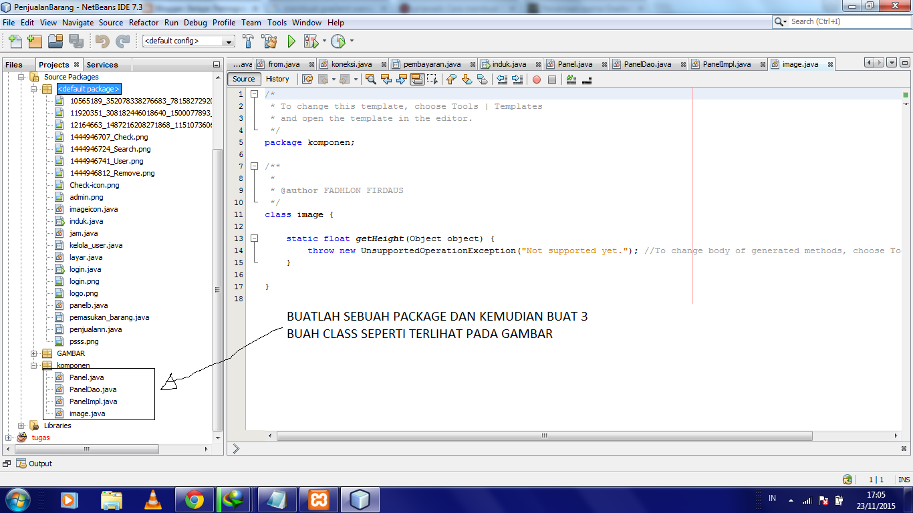913x513 pixels.
Task: Start macro recording with the red dot icon
Action: coord(537,79)
